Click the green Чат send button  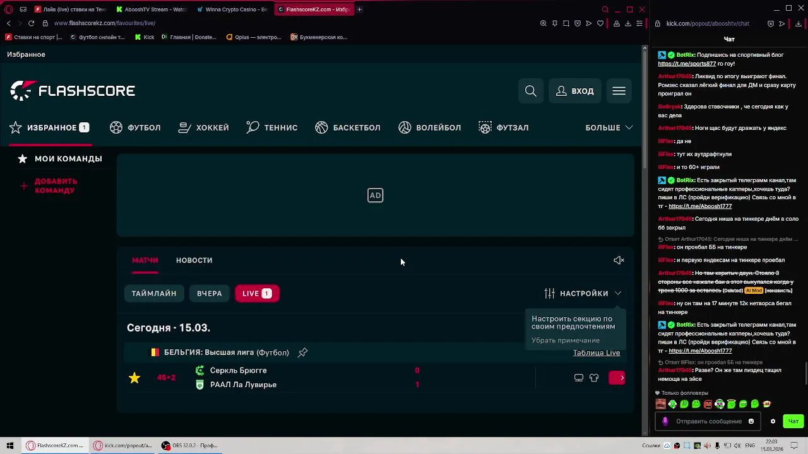[x=793, y=421]
